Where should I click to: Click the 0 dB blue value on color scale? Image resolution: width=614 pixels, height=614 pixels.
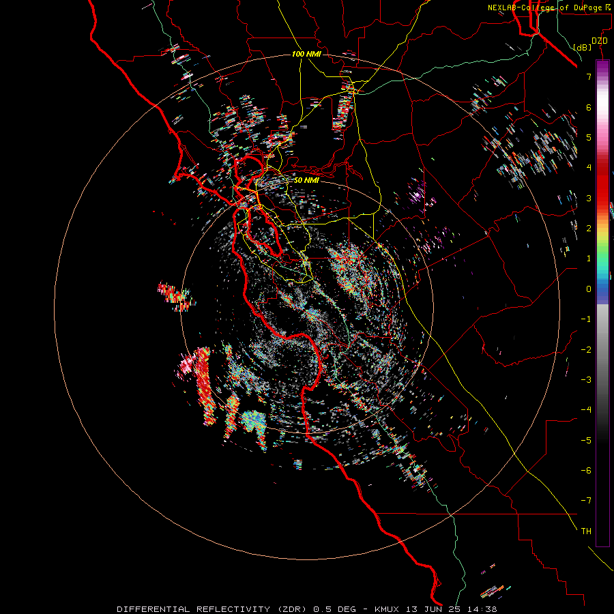[589, 289]
